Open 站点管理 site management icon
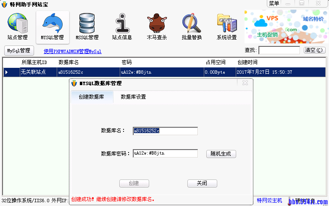This screenshot has height=206, width=329. 18,27
